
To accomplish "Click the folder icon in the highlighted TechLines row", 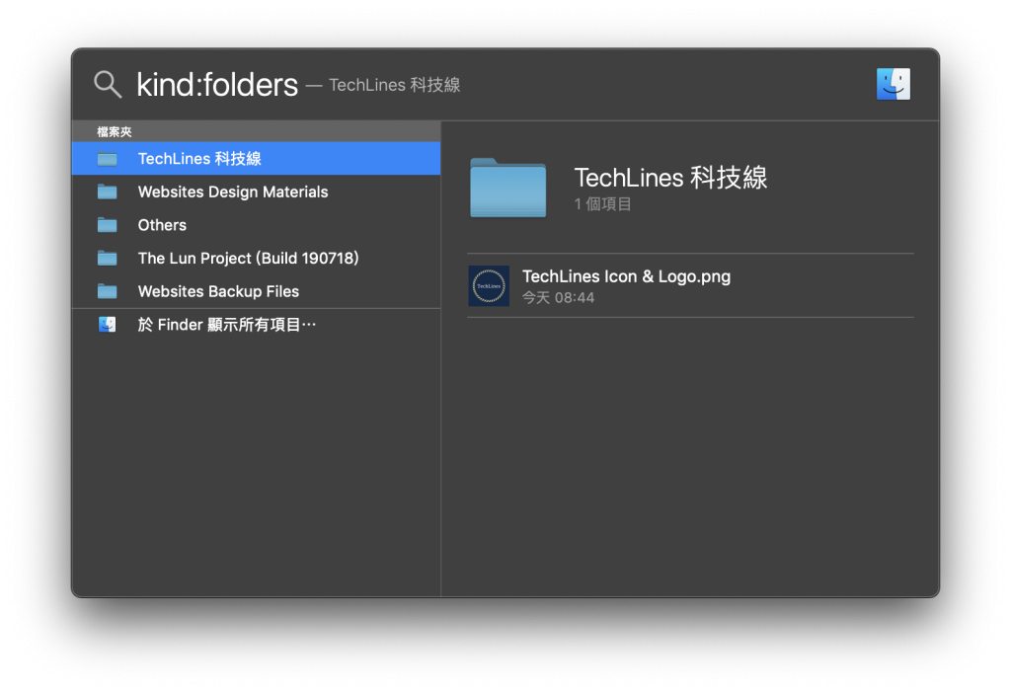I will pos(107,159).
